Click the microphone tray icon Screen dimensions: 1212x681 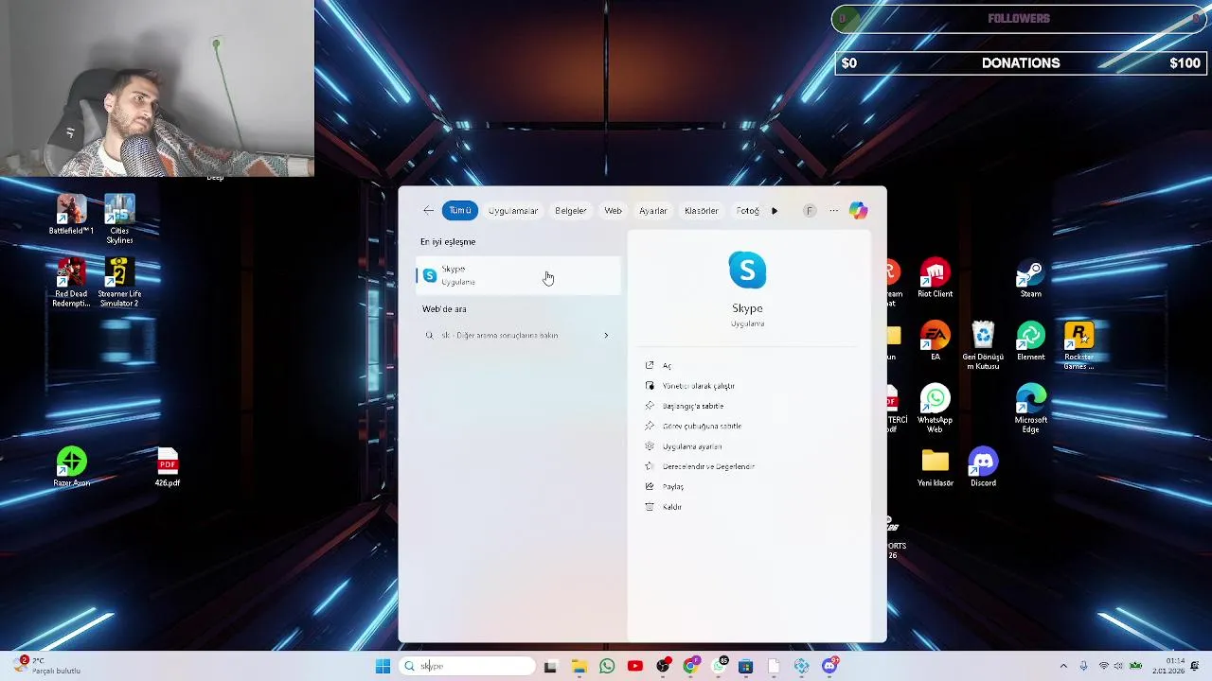click(1083, 666)
